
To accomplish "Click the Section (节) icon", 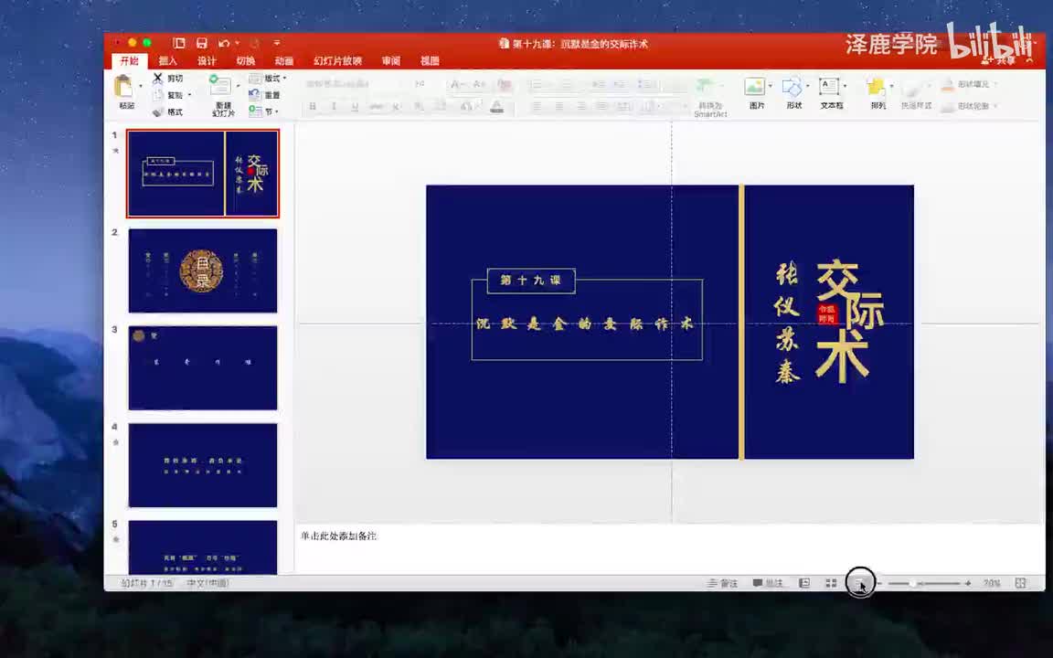I will pyautogui.click(x=255, y=111).
